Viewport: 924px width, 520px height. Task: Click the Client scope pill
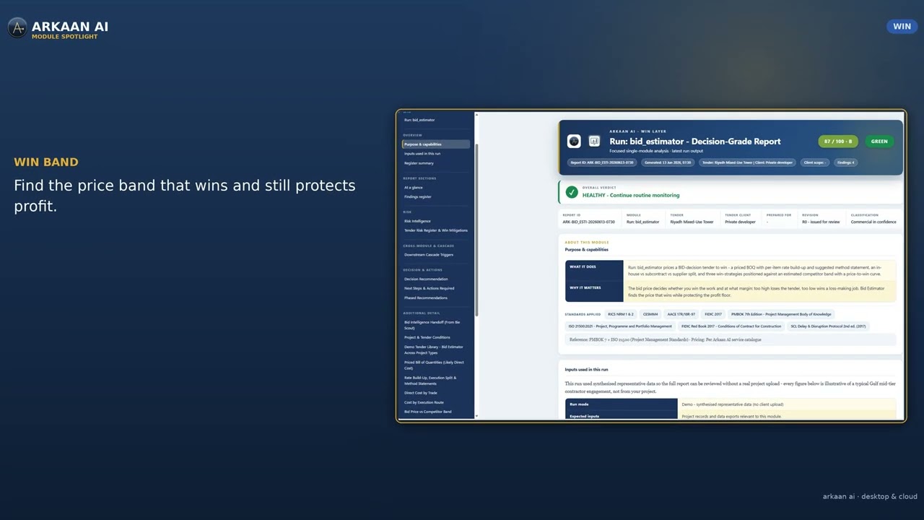[x=816, y=162]
